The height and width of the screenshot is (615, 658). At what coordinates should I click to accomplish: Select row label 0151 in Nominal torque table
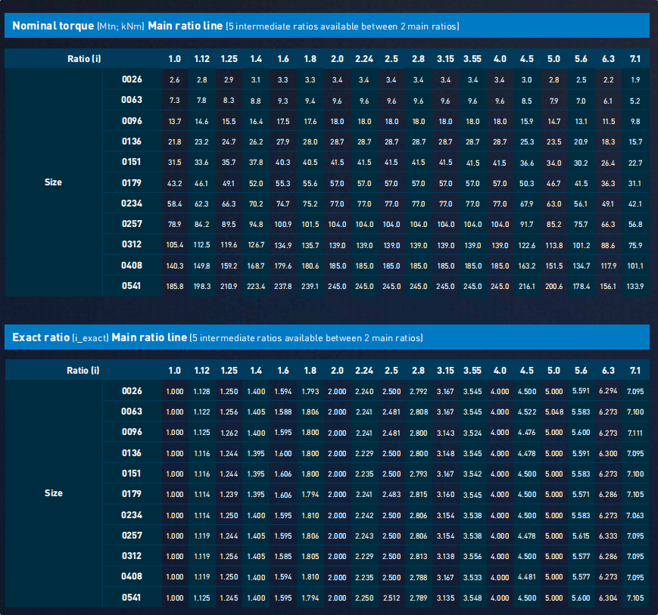click(x=132, y=162)
